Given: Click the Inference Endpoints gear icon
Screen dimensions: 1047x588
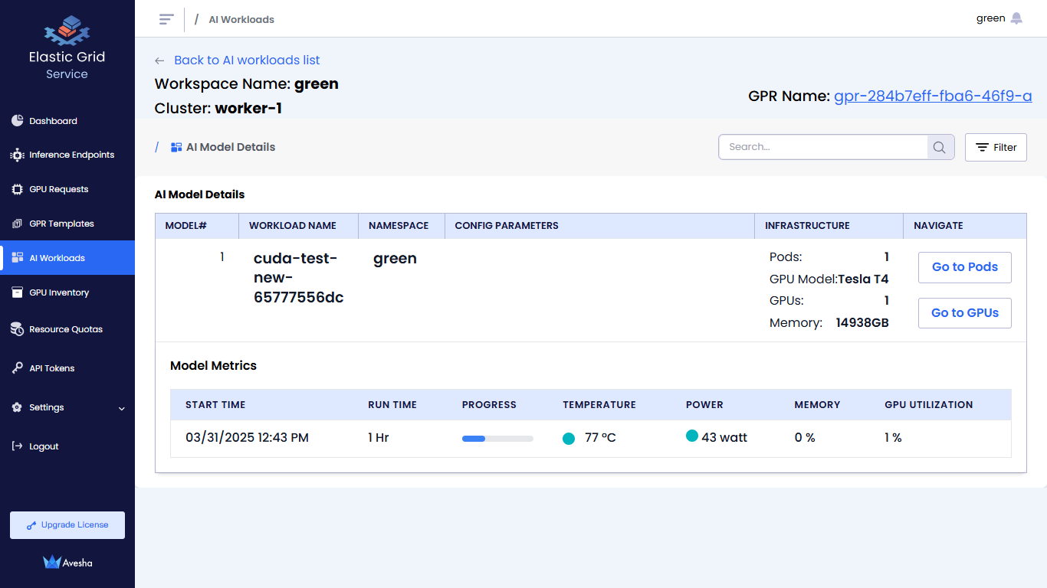Looking at the screenshot, I should point(17,155).
